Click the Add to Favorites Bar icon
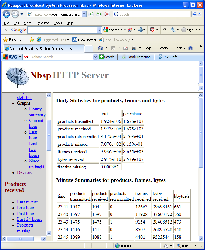The image size is (205, 250). pyautogui.click(x=32, y=40)
